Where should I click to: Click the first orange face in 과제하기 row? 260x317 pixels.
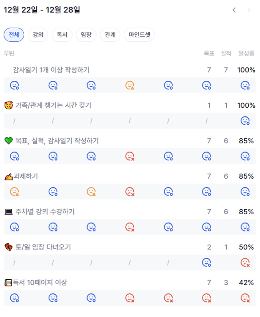click(14, 191)
